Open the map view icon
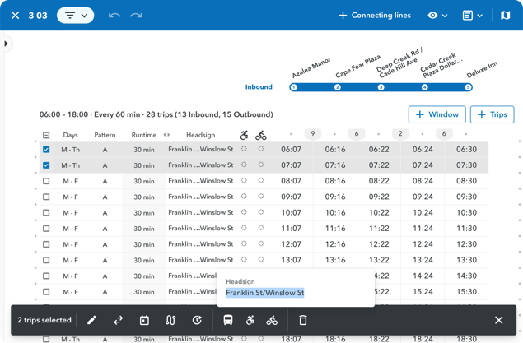The image size is (523, 343). tap(506, 15)
